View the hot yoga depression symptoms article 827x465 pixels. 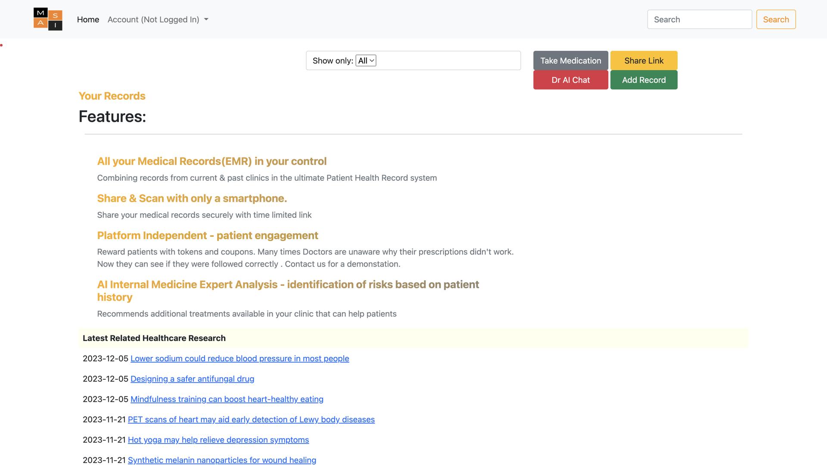218,440
